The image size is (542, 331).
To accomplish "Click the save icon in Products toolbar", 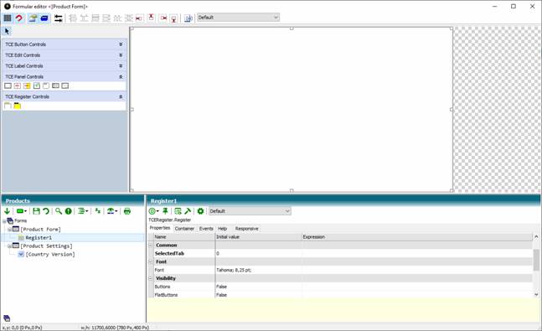I will 36,211.
